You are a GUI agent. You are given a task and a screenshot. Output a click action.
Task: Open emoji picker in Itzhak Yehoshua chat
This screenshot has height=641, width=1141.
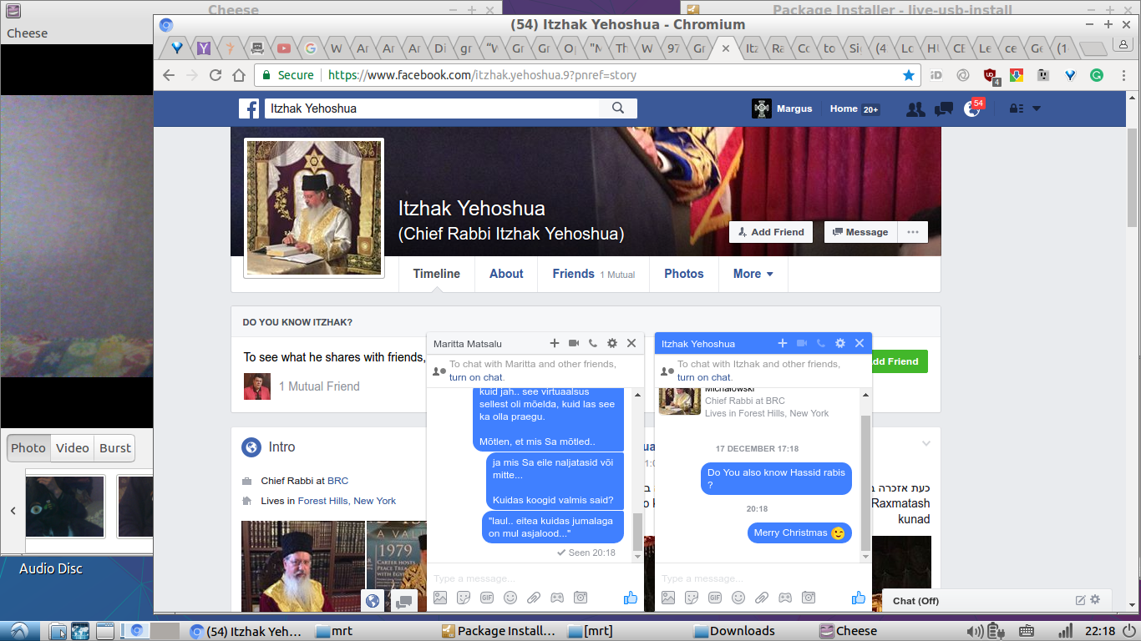pyautogui.click(x=738, y=598)
